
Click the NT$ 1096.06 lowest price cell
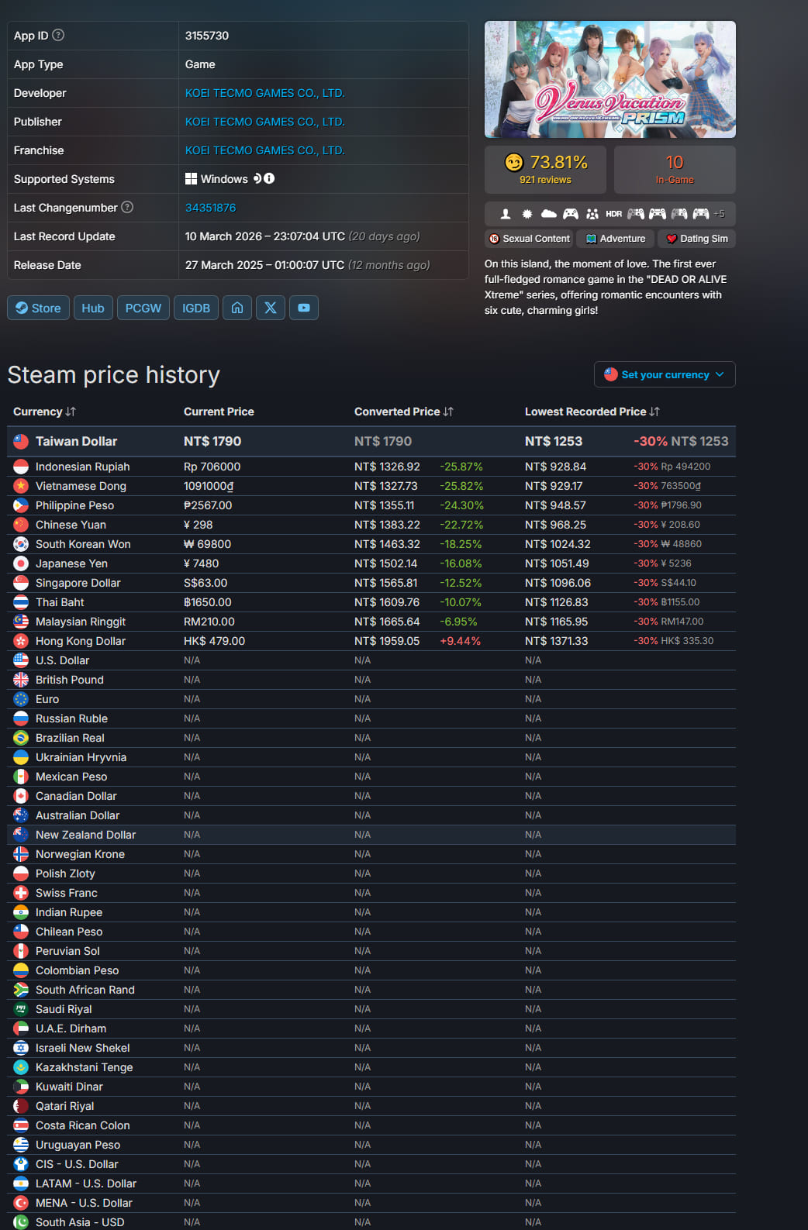(558, 583)
